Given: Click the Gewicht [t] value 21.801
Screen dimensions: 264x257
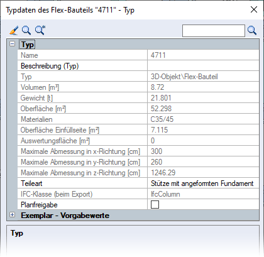Looking at the screenshot, I should [x=161, y=98].
